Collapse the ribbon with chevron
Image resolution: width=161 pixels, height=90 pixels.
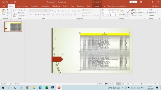[x=159, y=19]
